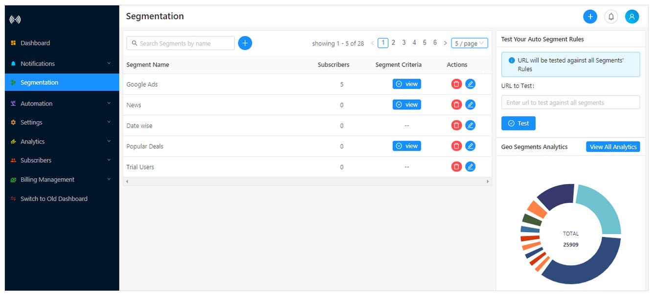Click the table's horizontal scrollbar left arrow

click(x=127, y=181)
